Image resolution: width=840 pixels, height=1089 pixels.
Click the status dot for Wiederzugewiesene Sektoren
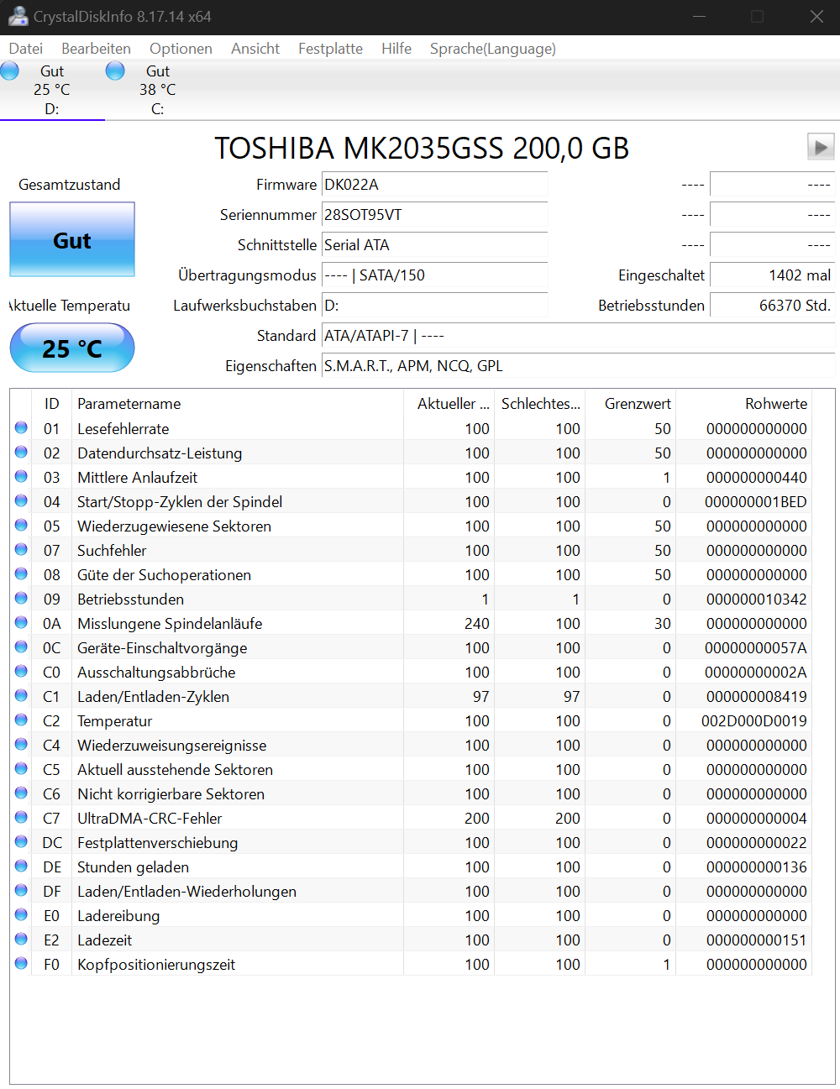coord(21,525)
